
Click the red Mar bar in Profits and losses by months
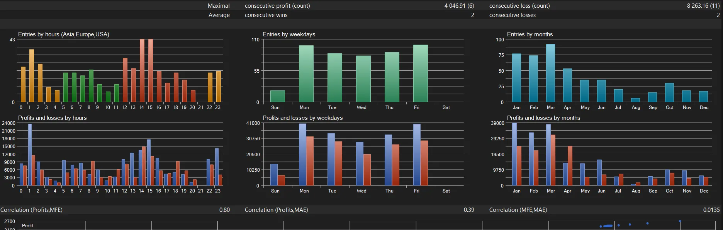(x=553, y=160)
